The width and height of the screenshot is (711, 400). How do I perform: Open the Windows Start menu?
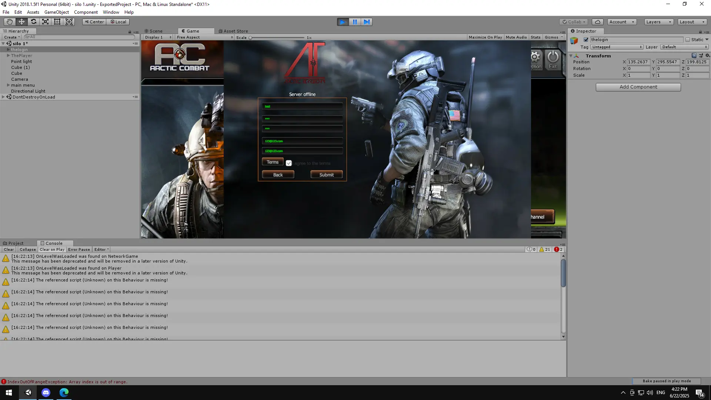click(x=9, y=393)
